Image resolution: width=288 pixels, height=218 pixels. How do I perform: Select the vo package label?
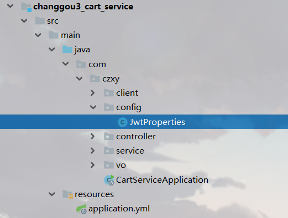tap(121, 166)
